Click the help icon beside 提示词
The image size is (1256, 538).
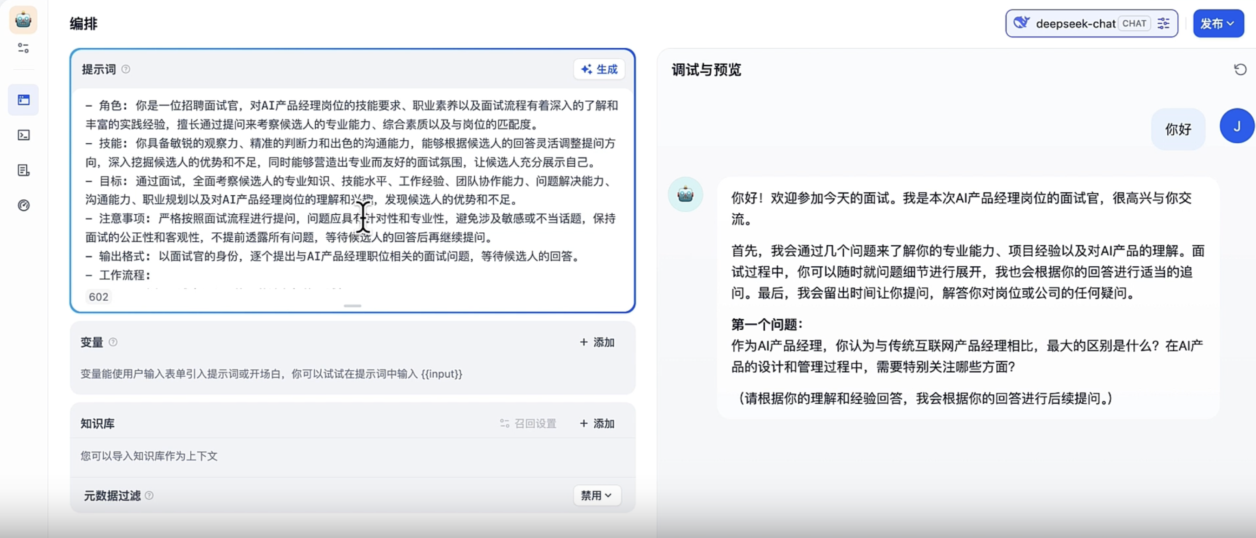[126, 69]
